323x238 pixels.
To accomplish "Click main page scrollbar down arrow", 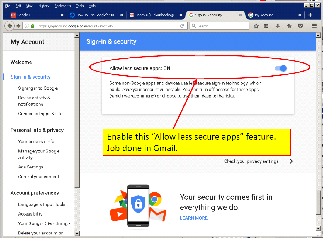I will pos(318,228).
